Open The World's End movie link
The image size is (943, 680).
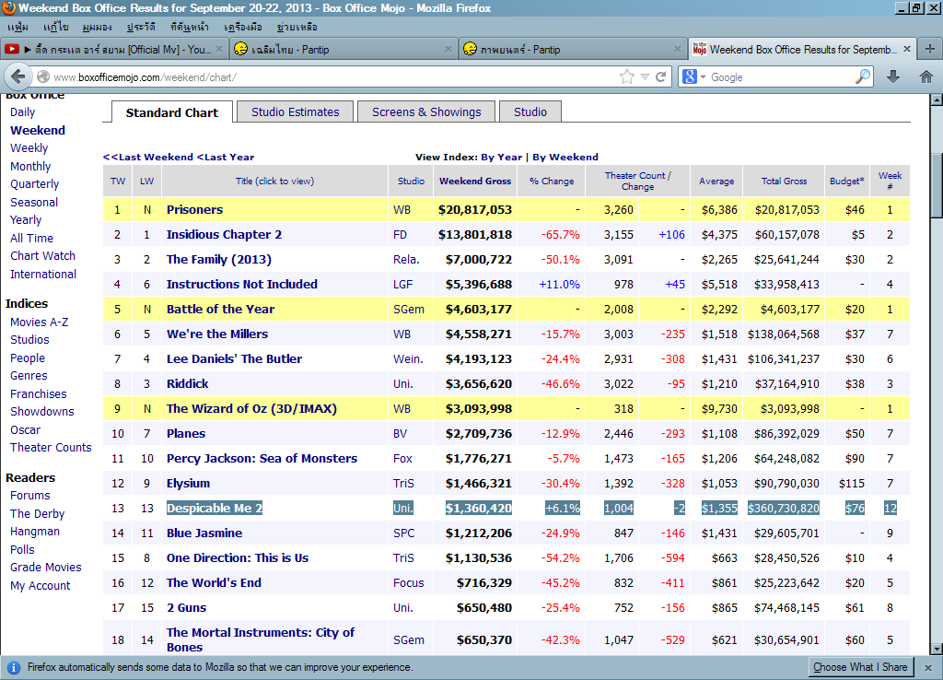click(x=214, y=582)
